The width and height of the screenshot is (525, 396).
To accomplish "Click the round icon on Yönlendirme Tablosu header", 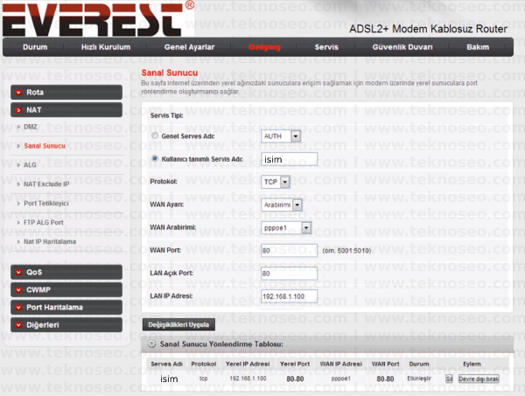I will (151, 344).
